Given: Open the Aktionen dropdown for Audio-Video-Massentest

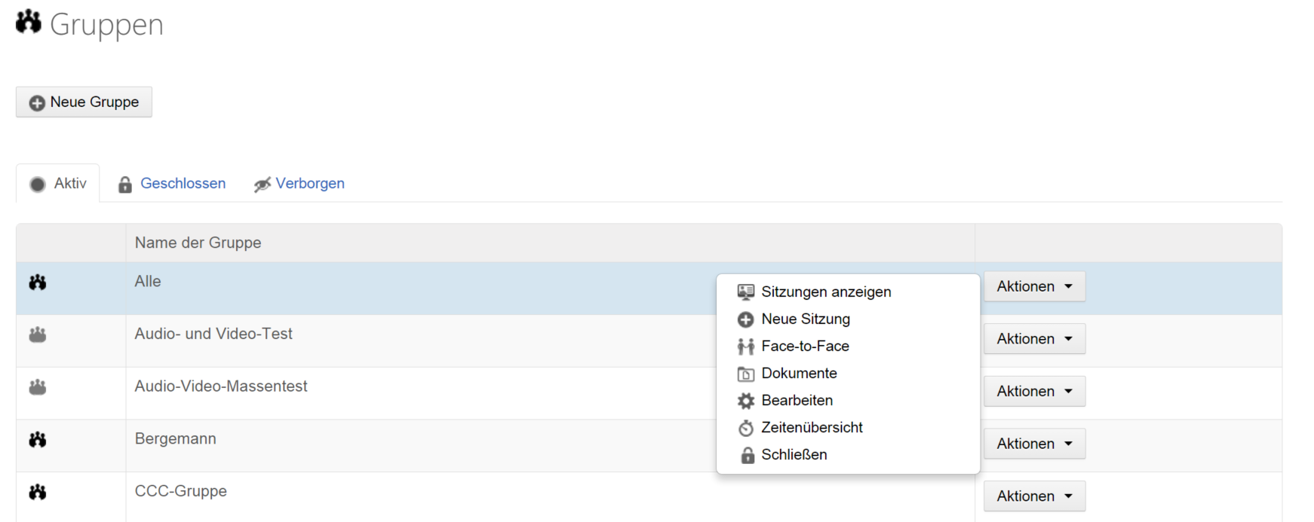Looking at the screenshot, I should click(x=1034, y=391).
